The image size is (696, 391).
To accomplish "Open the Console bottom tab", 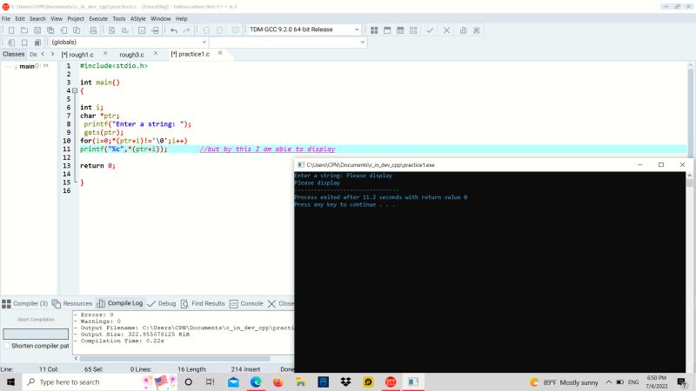I will click(246, 303).
